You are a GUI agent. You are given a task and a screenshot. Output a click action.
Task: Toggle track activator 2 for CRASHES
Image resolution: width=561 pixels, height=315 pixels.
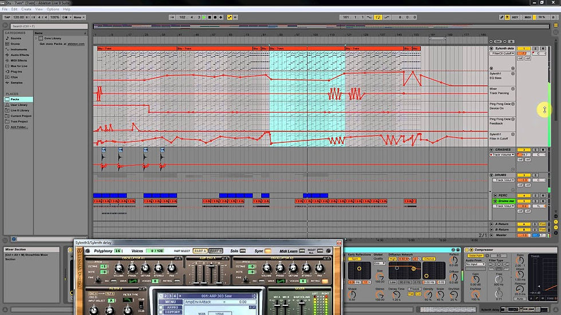pos(524,150)
